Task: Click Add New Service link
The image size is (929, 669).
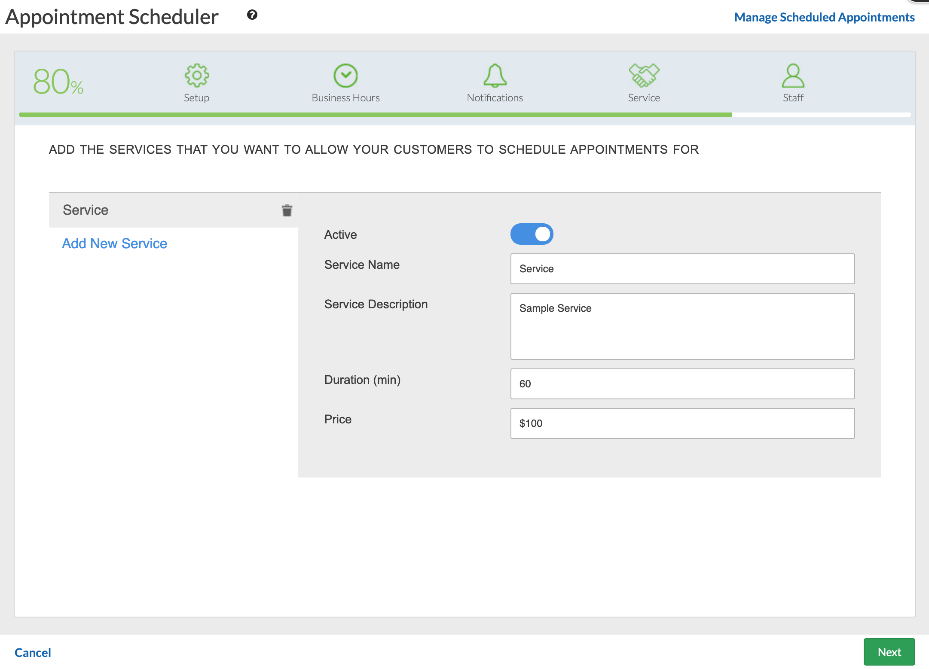Action: coord(114,243)
